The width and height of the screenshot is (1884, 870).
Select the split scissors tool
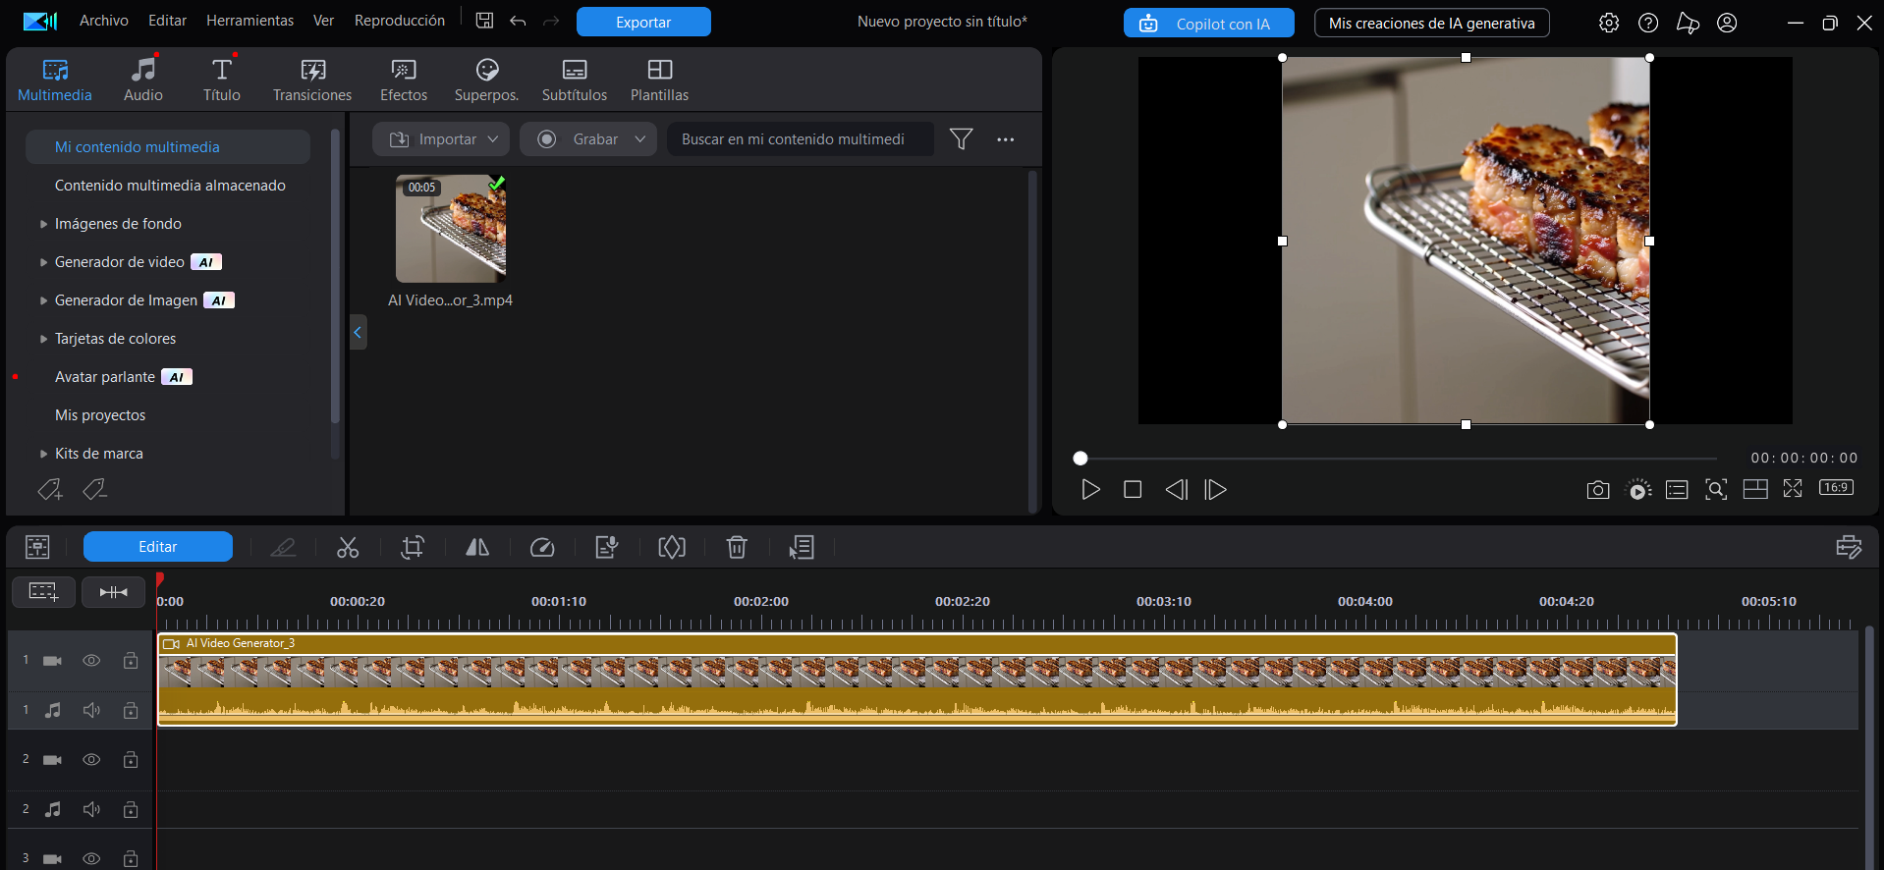pos(348,547)
